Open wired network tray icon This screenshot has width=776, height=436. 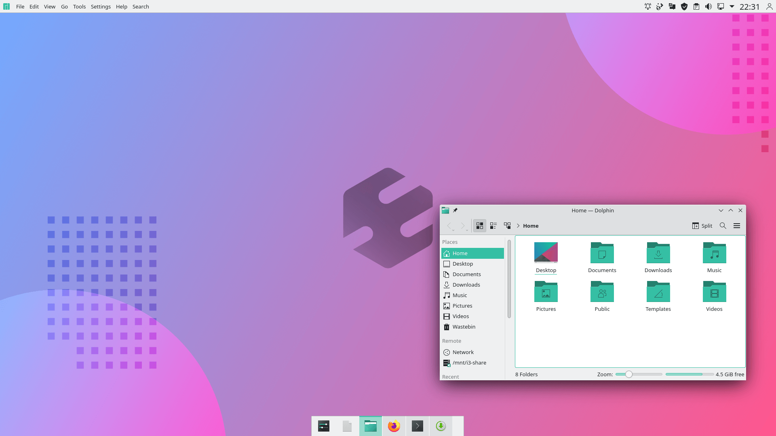pos(721,6)
